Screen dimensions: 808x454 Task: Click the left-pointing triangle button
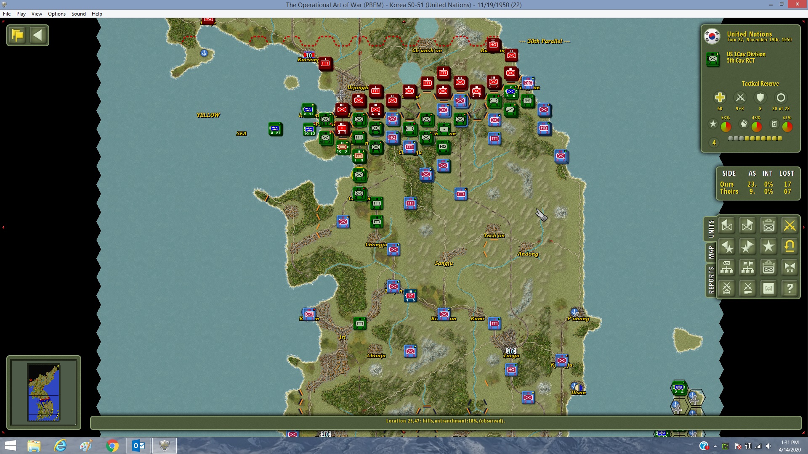pyautogui.click(x=38, y=35)
